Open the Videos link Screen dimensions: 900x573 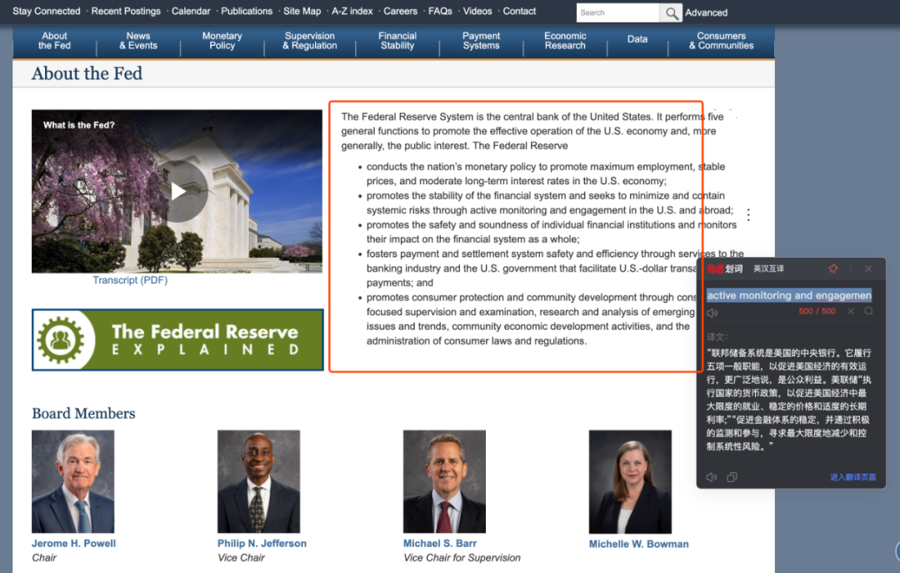click(477, 11)
